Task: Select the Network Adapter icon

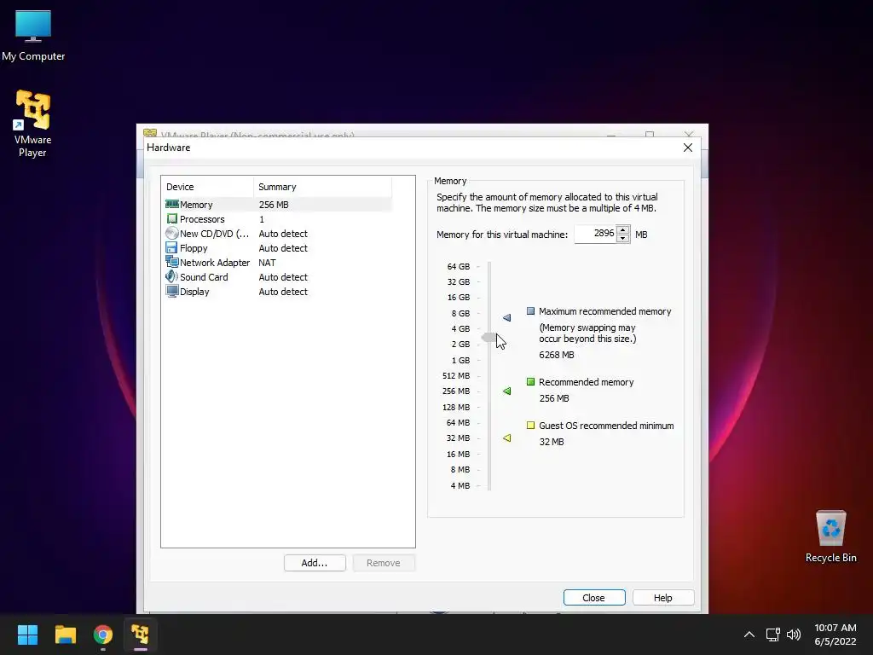Action: [x=172, y=263]
